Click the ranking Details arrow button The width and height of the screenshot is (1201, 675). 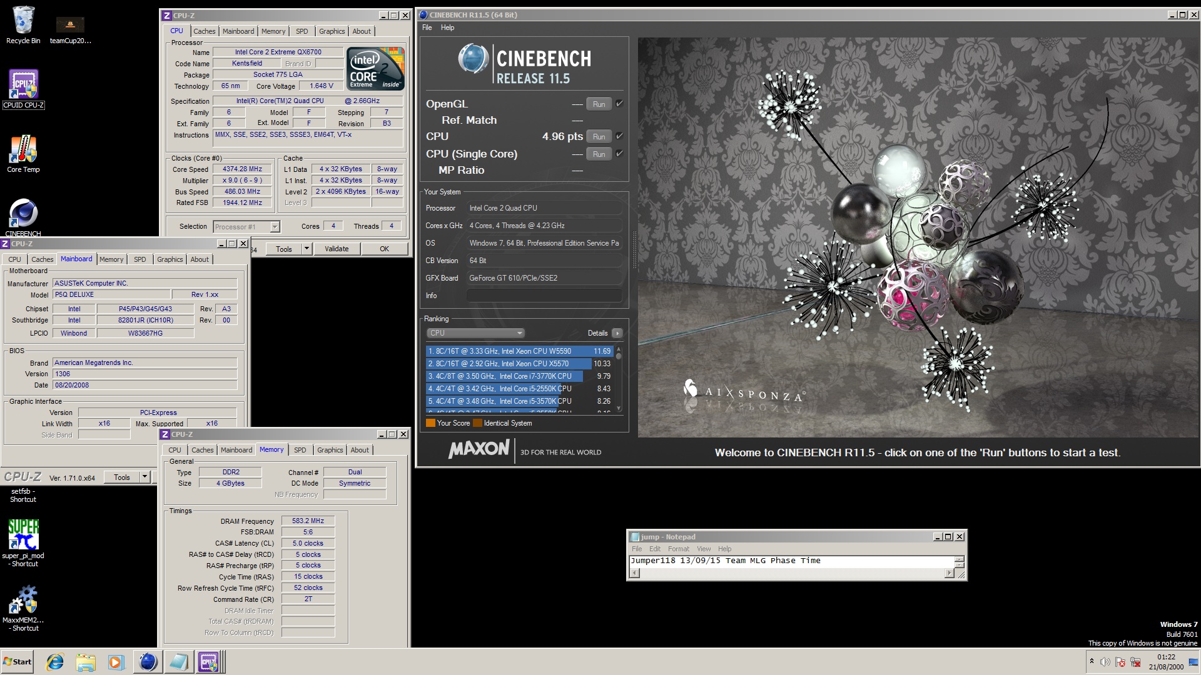pyautogui.click(x=617, y=333)
